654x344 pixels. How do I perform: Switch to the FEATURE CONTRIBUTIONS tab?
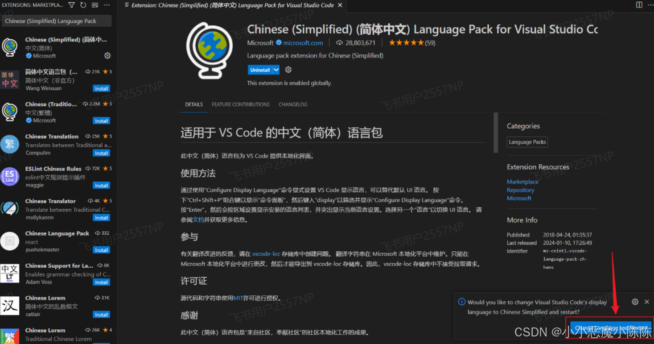(x=241, y=104)
